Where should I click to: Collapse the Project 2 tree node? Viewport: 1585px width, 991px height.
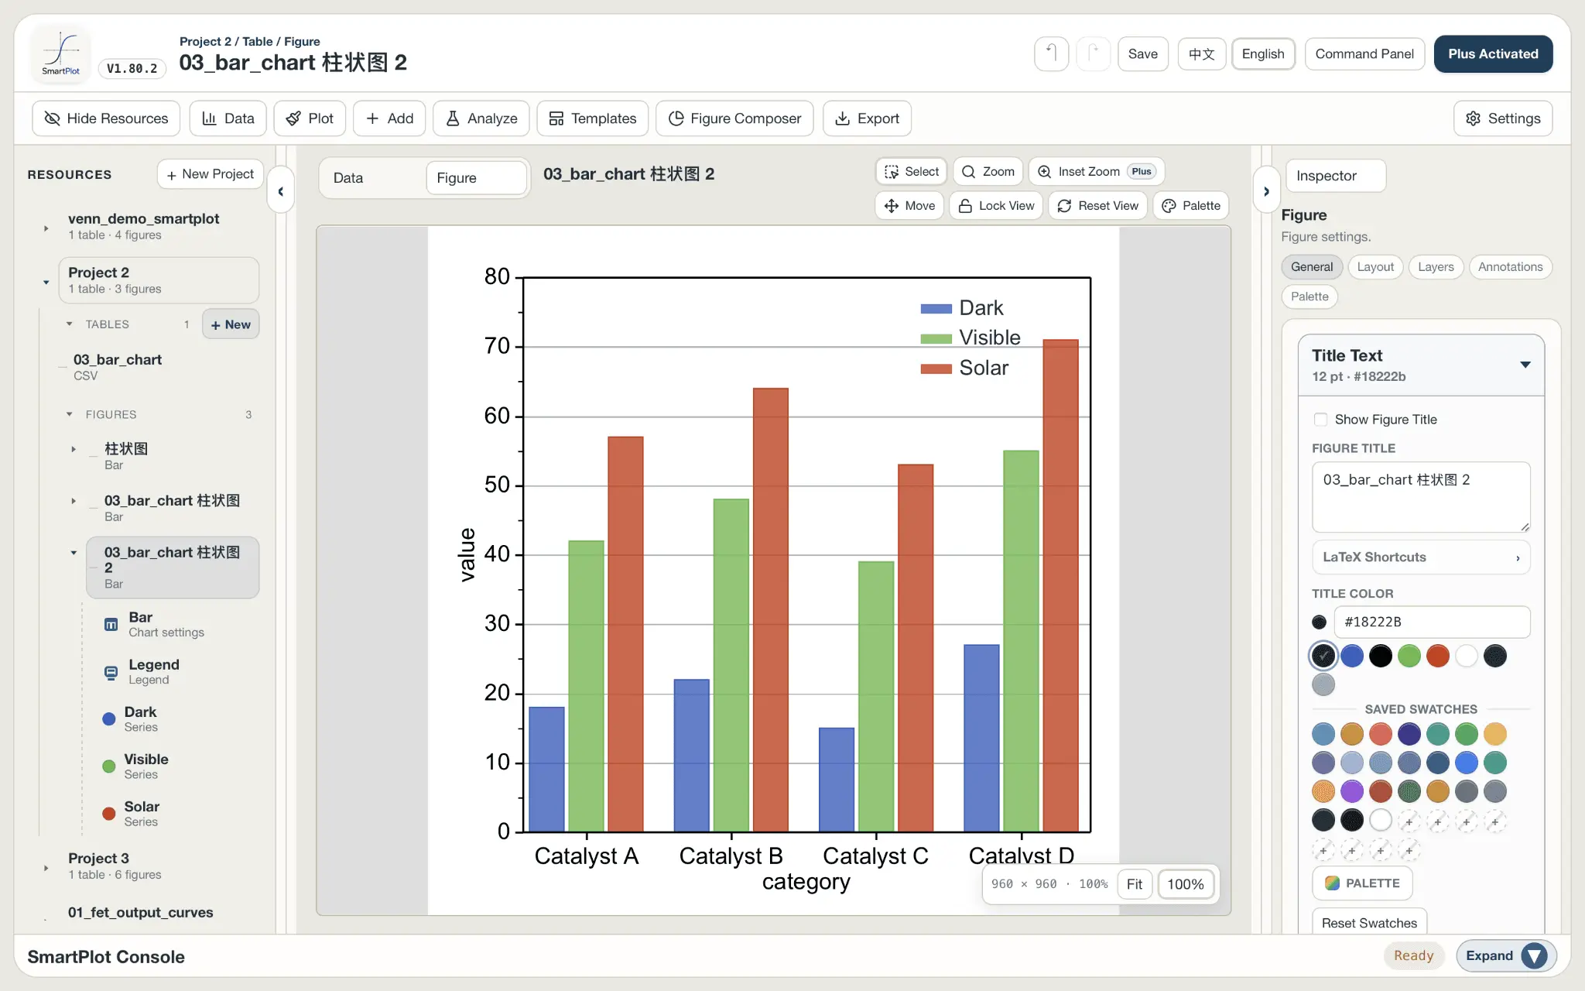[x=46, y=282]
